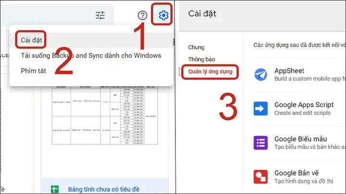Select the Google Biểu mẫu entry
The height and width of the screenshot is (194, 346).
(x=300, y=139)
